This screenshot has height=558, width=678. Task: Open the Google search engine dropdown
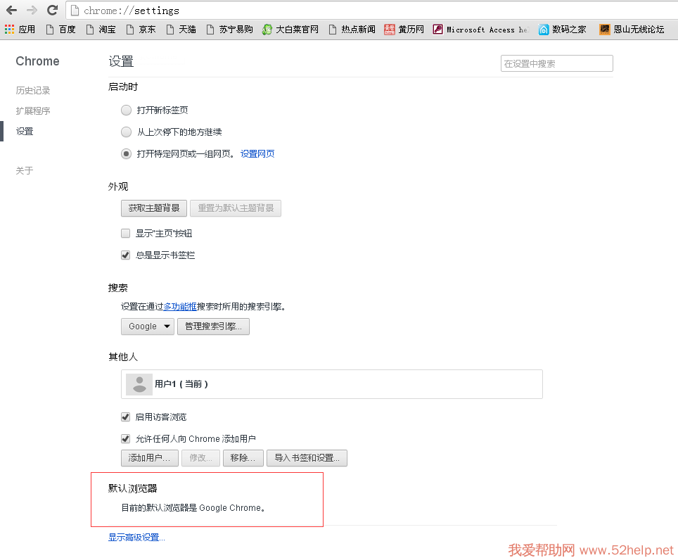[x=148, y=326]
